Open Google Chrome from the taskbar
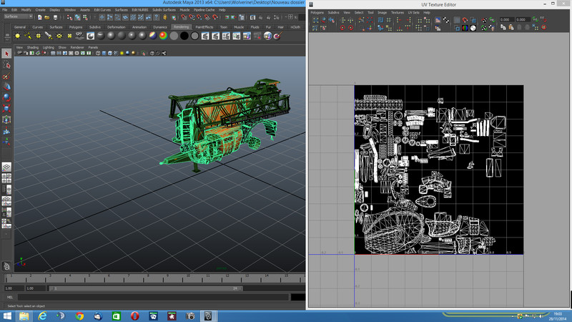 point(79,316)
